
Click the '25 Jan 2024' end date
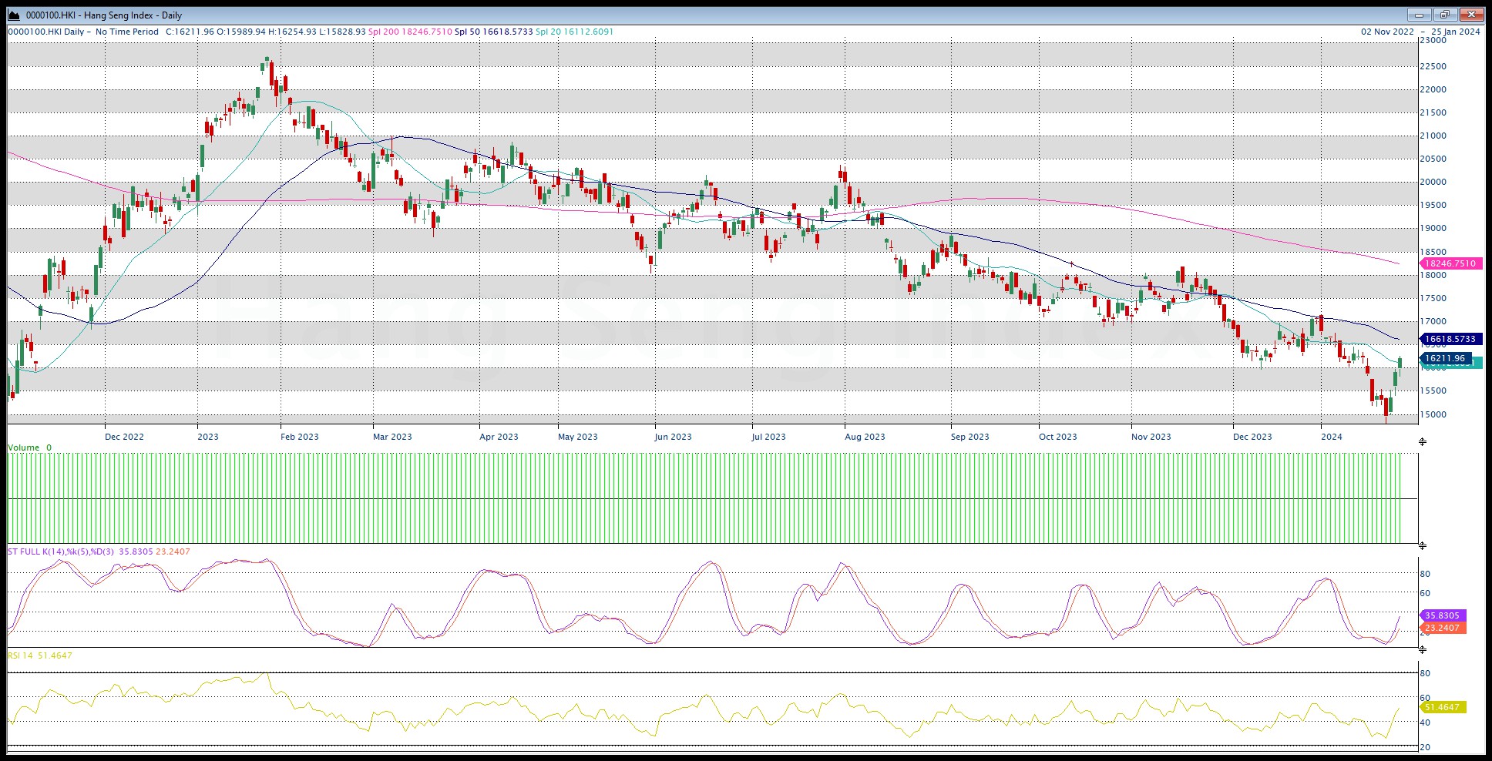[1456, 32]
